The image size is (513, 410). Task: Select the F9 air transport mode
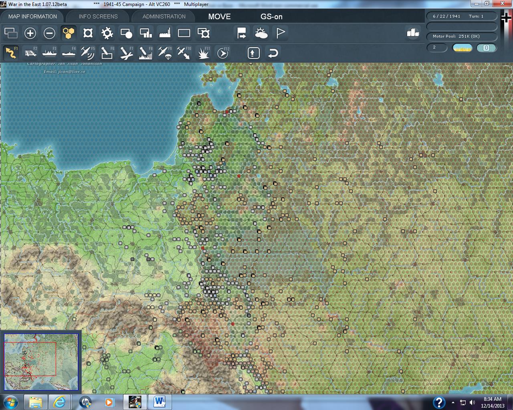[x=165, y=53]
